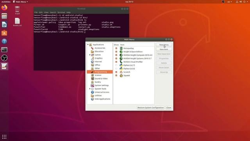This screenshot has height=141, width=250.
Task: Open Main Menu app menu in top bar
Action: [x=20, y=2]
